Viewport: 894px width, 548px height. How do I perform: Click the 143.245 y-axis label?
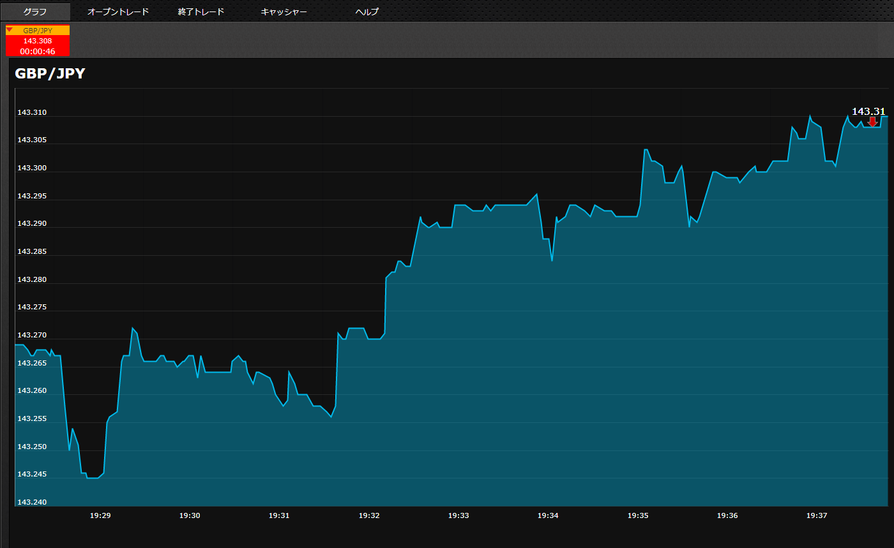[x=32, y=474]
